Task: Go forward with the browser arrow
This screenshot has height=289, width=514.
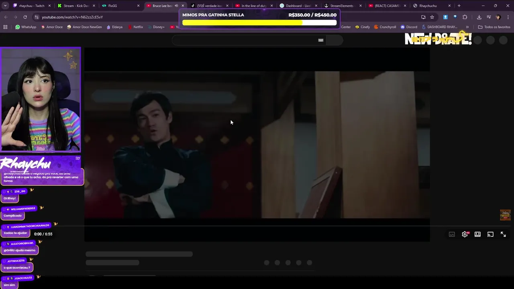Action: coord(15,17)
